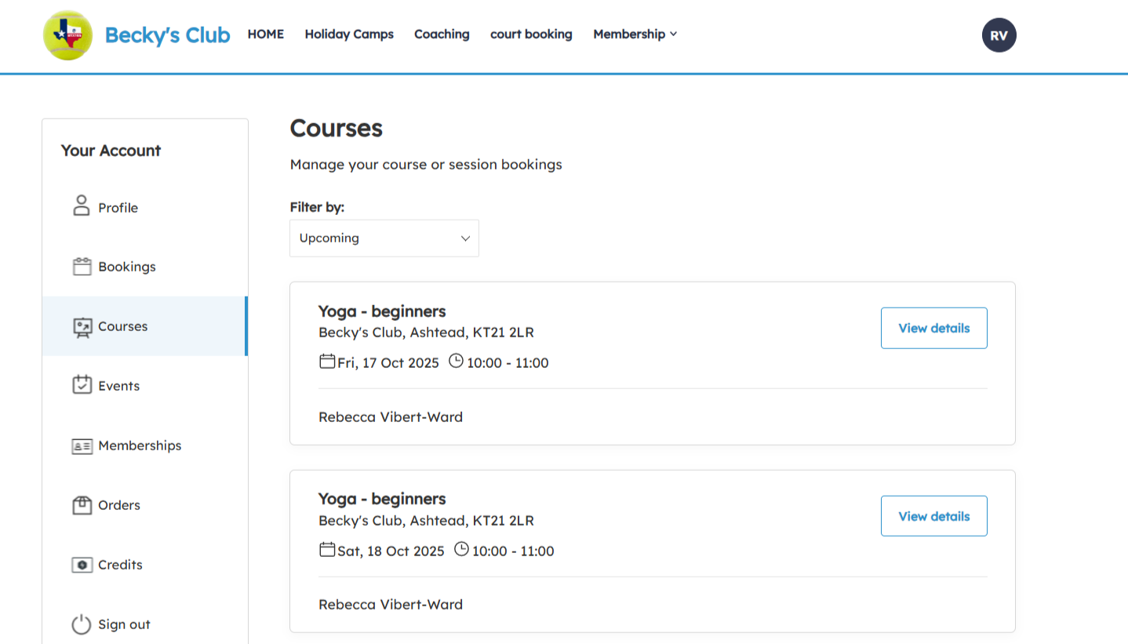The width and height of the screenshot is (1128, 644).
Task: Click the Sign out power icon
Action: click(x=82, y=624)
